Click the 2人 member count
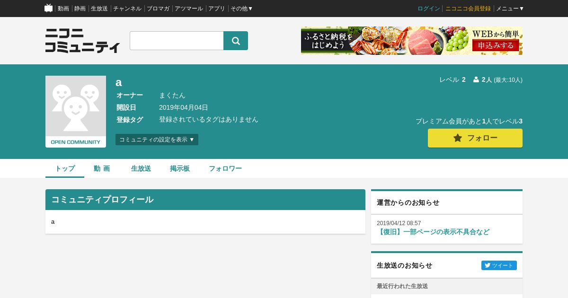The height and width of the screenshot is (298, 568). pos(483,79)
